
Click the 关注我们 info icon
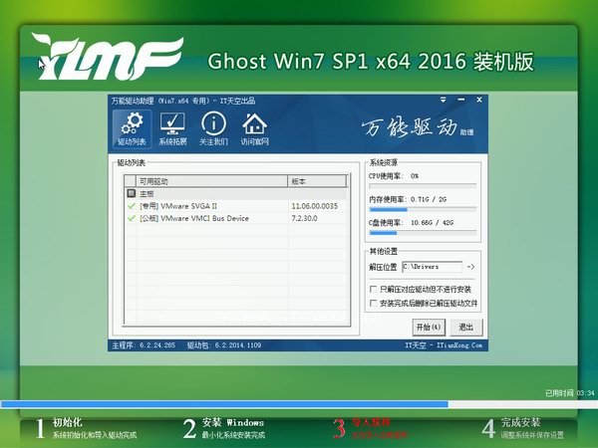213,129
